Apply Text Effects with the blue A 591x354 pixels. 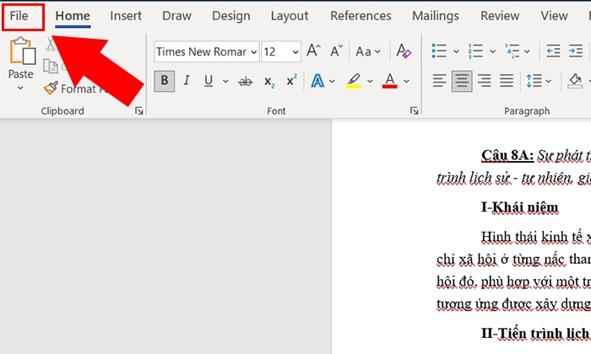click(x=317, y=81)
